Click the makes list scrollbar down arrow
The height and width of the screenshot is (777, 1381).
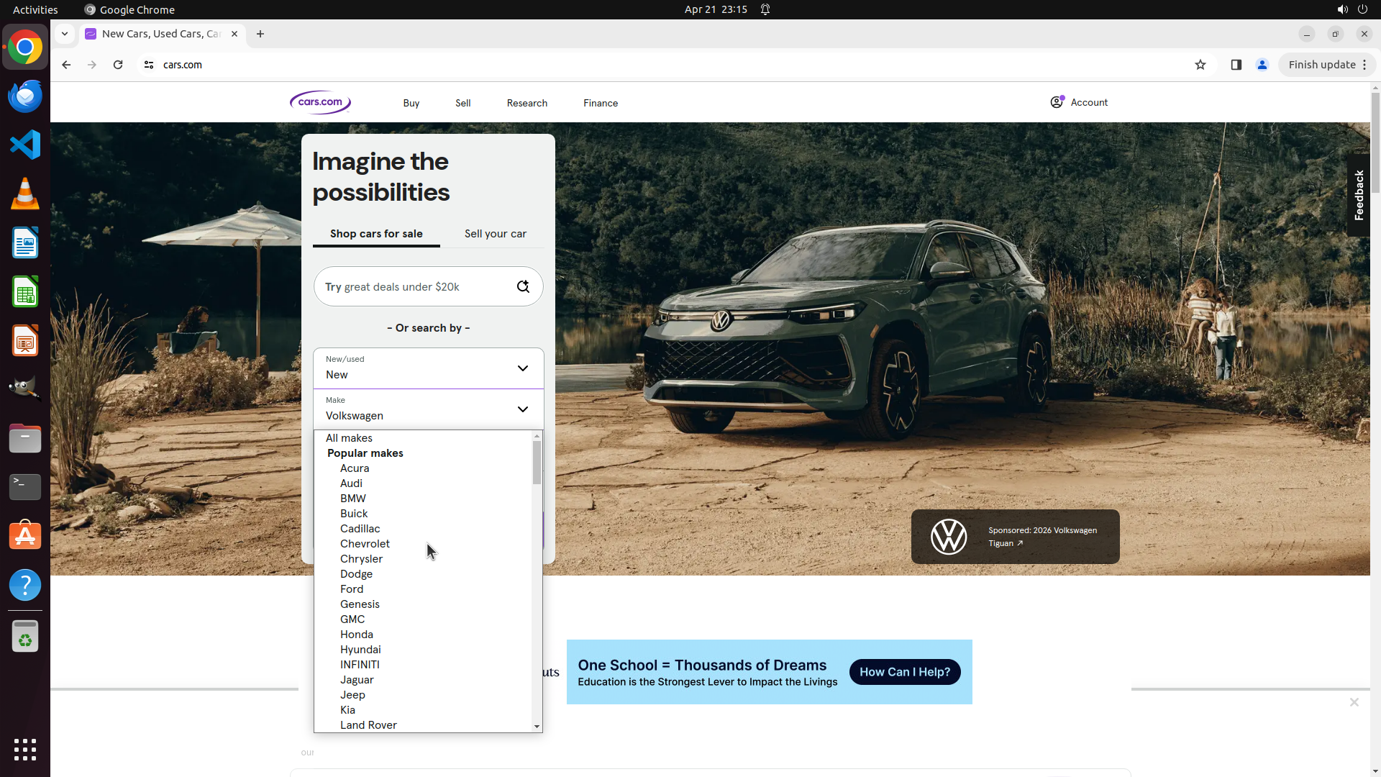pyautogui.click(x=537, y=727)
